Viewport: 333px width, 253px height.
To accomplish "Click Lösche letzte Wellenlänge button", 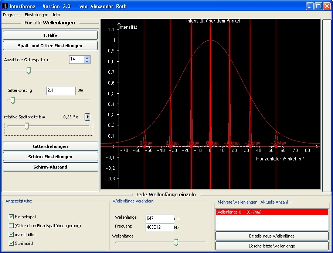I will tap(272, 246).
